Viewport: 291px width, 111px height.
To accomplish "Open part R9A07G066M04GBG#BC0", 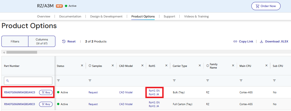I will click(x=19, y=104).
